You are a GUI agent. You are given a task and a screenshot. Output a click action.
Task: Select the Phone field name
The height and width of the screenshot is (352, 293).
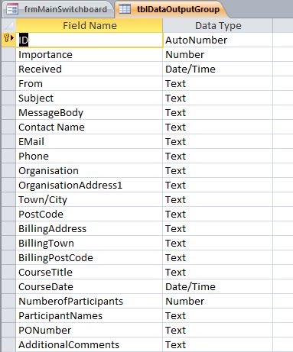tap(90, 156)
